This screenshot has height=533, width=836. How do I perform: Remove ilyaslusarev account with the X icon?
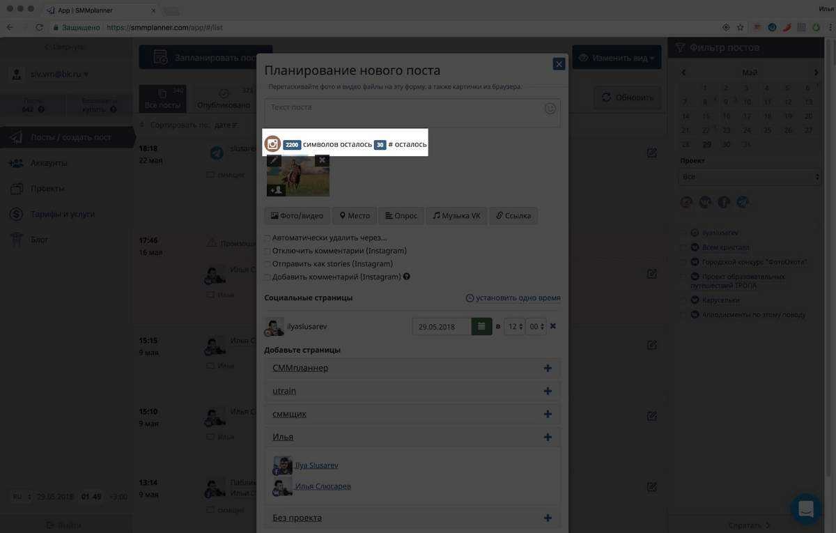click(x=553, y=326)
